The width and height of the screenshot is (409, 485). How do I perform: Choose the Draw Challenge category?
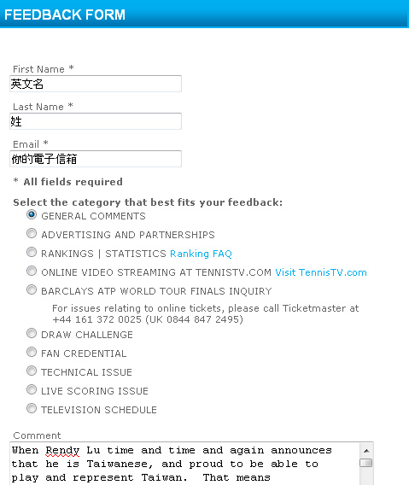(x=32, y=333)
